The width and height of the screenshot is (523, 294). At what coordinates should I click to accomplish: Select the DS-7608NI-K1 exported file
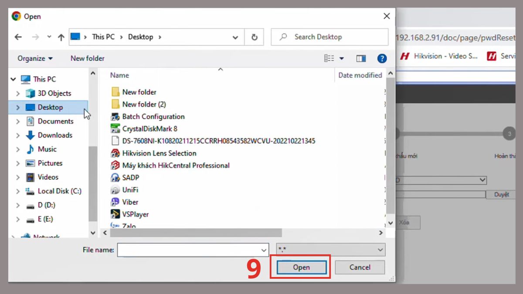click(x=218, y=141)
